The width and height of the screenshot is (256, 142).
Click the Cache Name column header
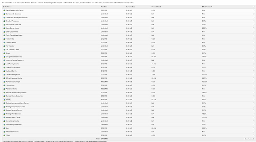(x=7, y=7)
